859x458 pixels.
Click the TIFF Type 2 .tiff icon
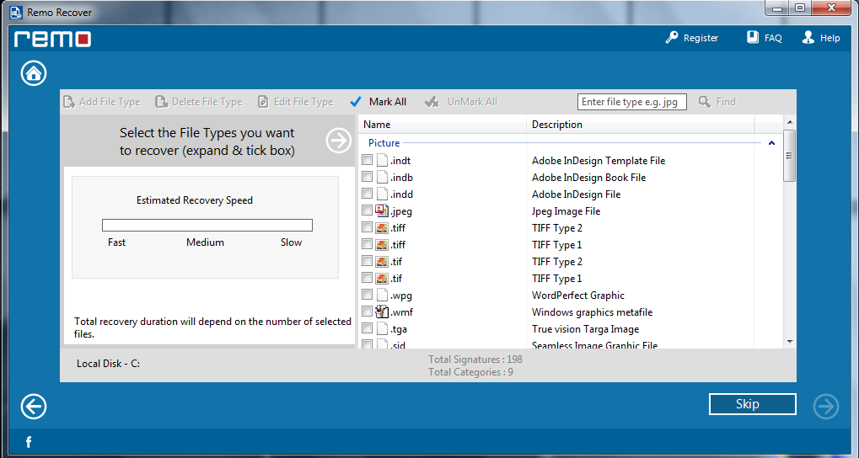[382, 227]
